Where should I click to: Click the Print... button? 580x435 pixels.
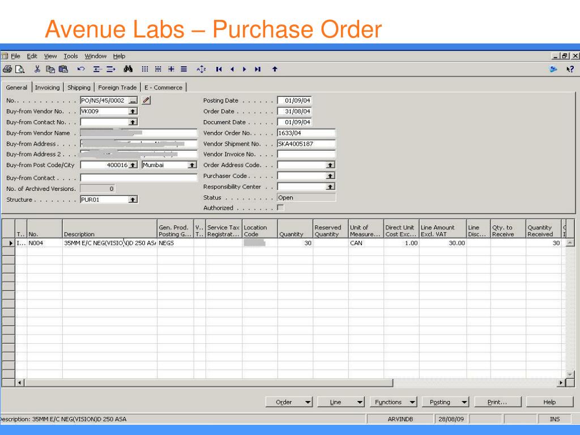coord(497,402)
